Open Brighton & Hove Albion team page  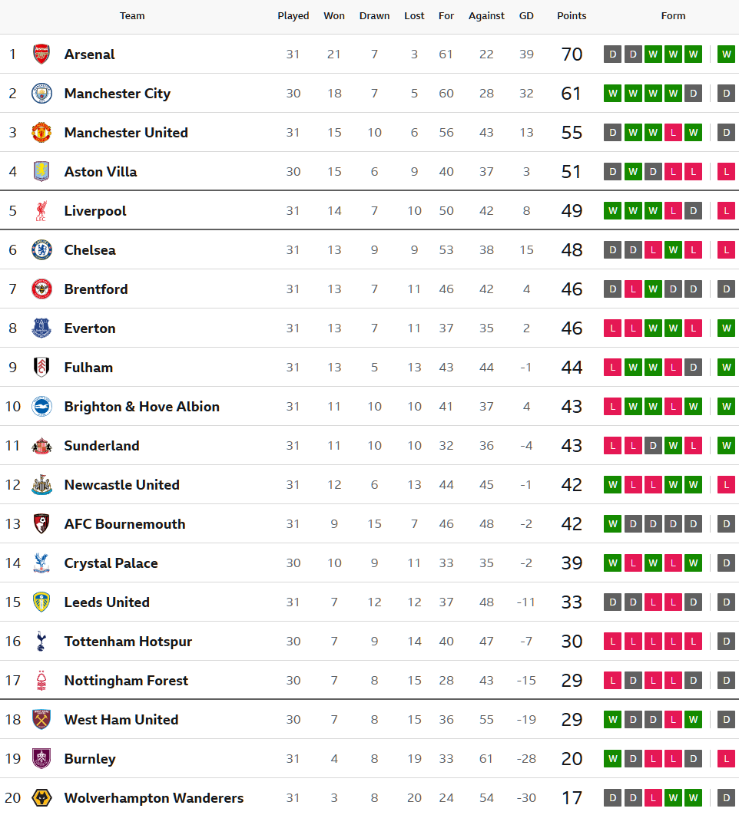pos(142,406)
